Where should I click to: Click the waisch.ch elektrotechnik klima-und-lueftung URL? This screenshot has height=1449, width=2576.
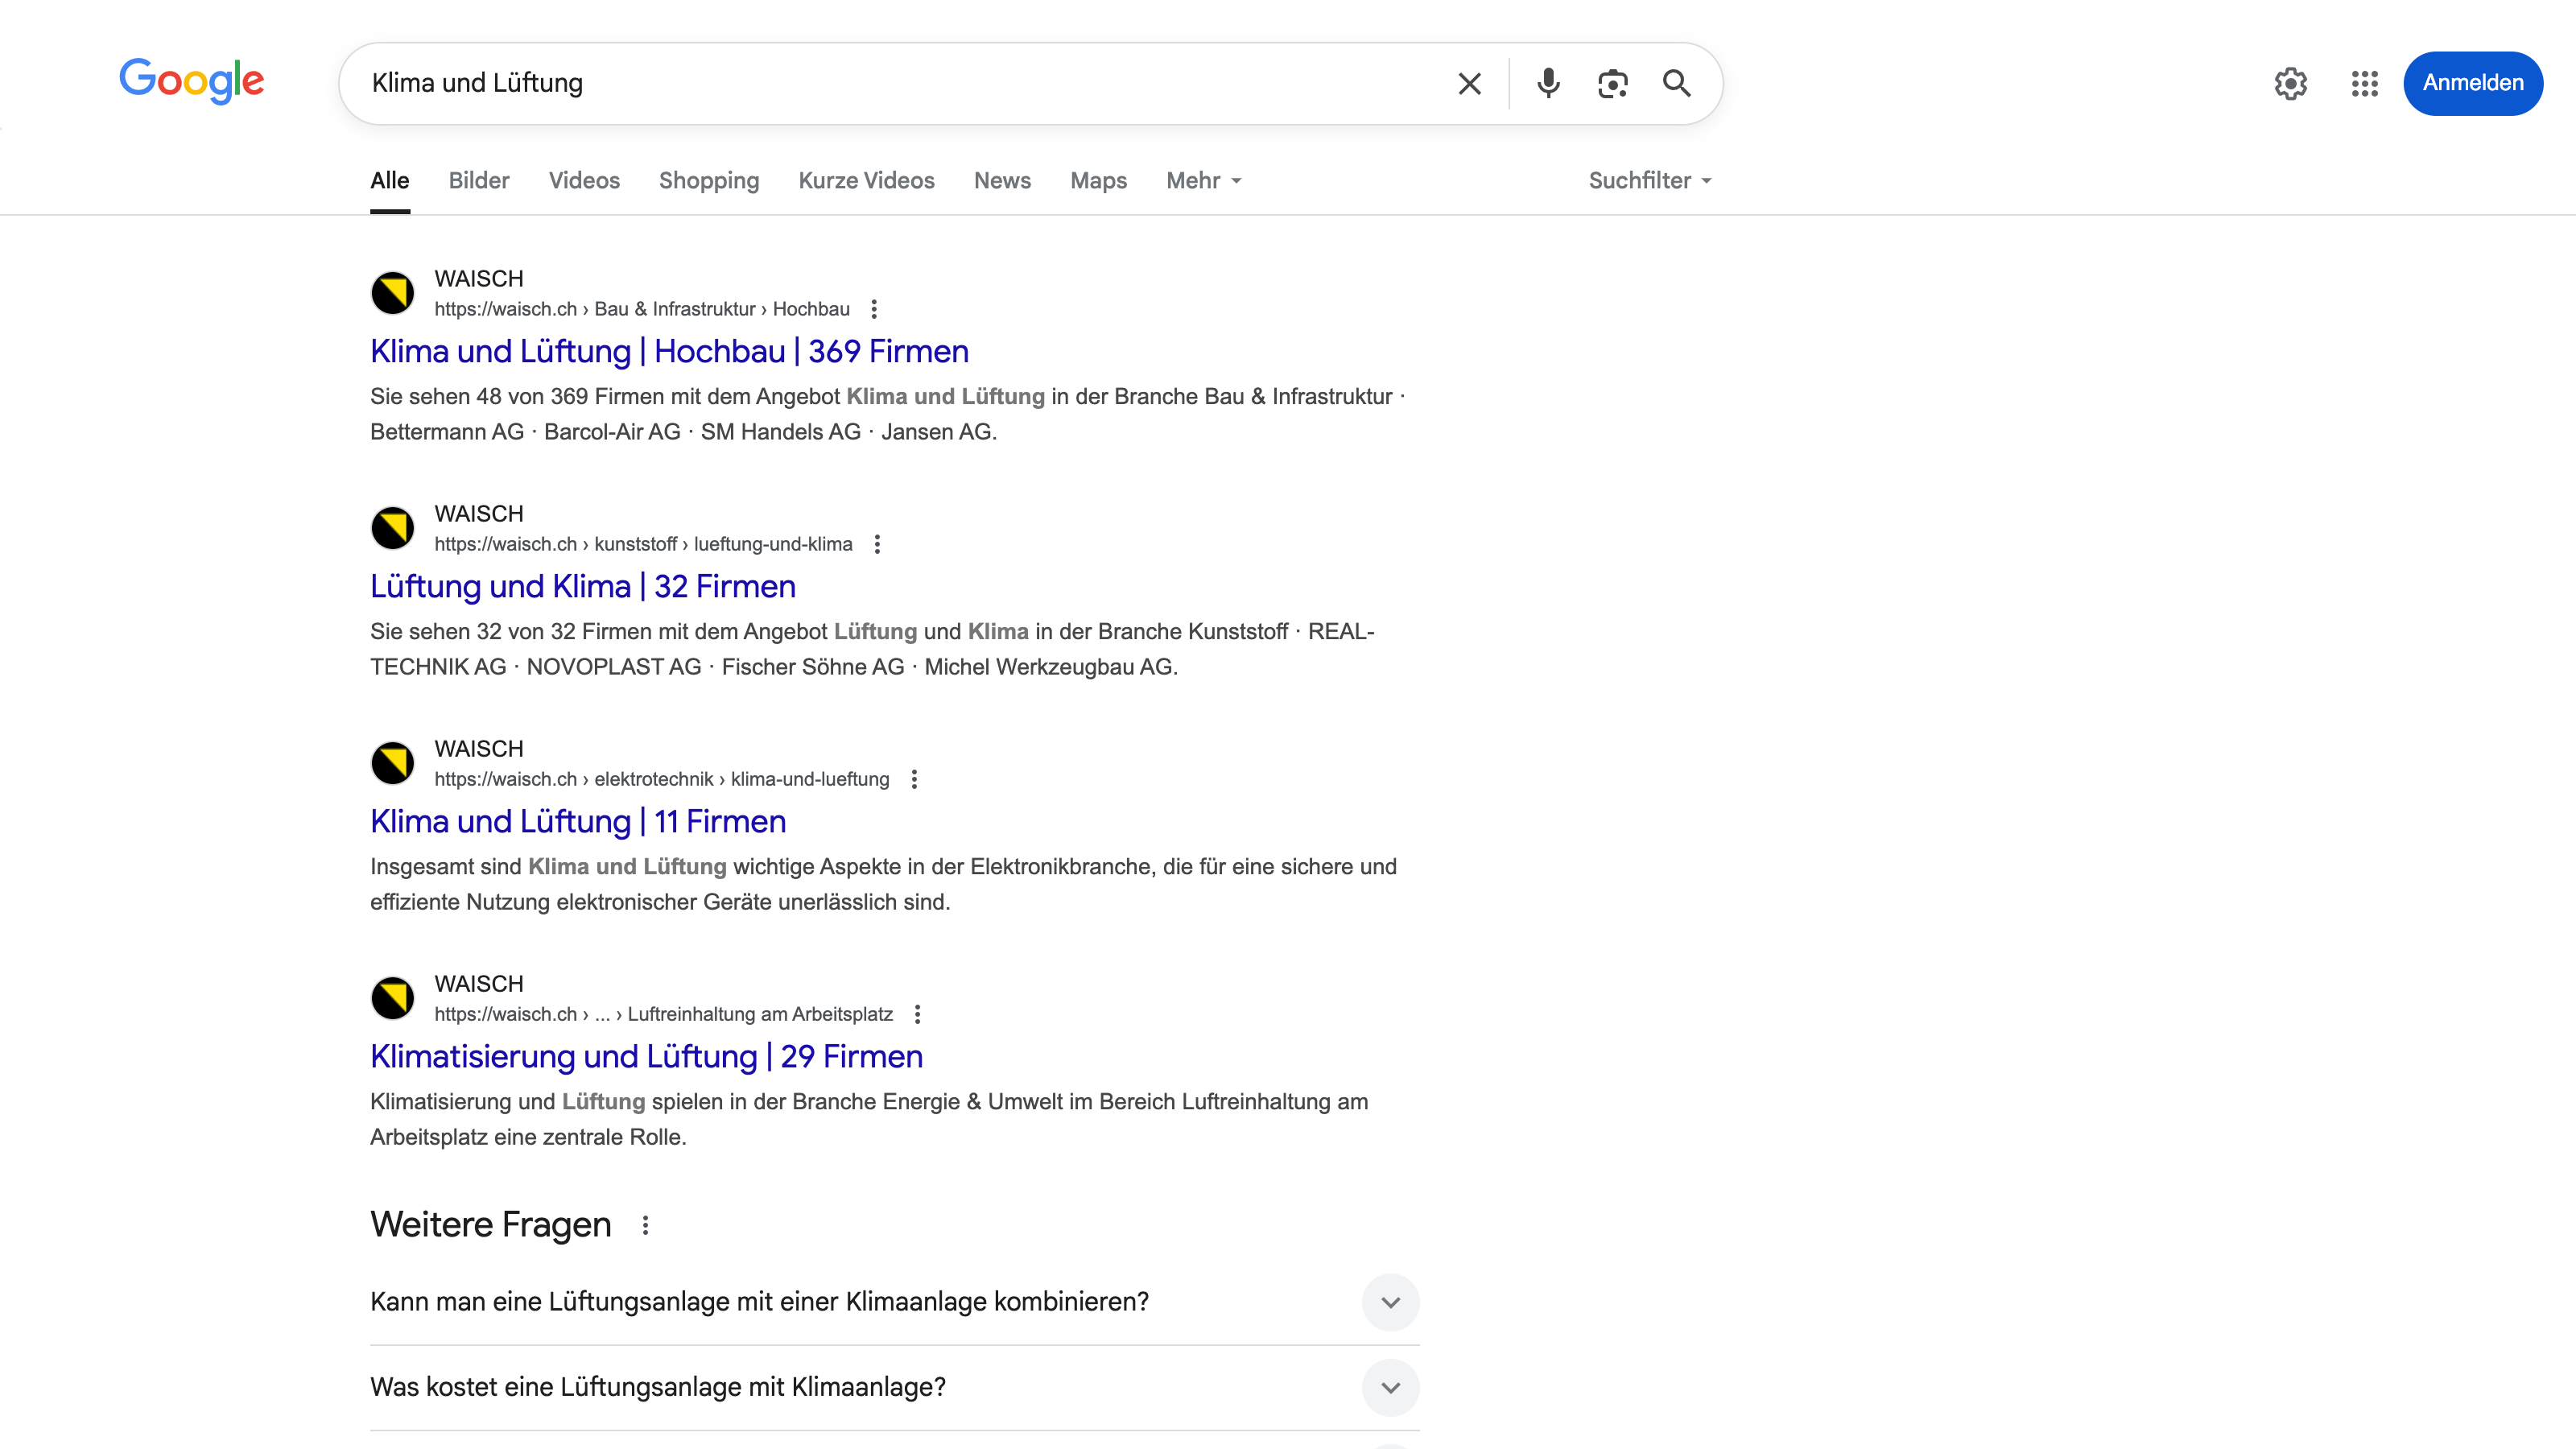pos(662,779)
